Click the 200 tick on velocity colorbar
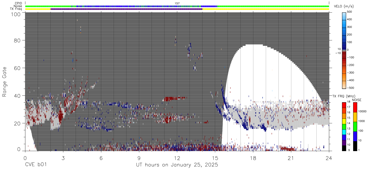Screen dimensions: 370x171 (x=350, y=34)
